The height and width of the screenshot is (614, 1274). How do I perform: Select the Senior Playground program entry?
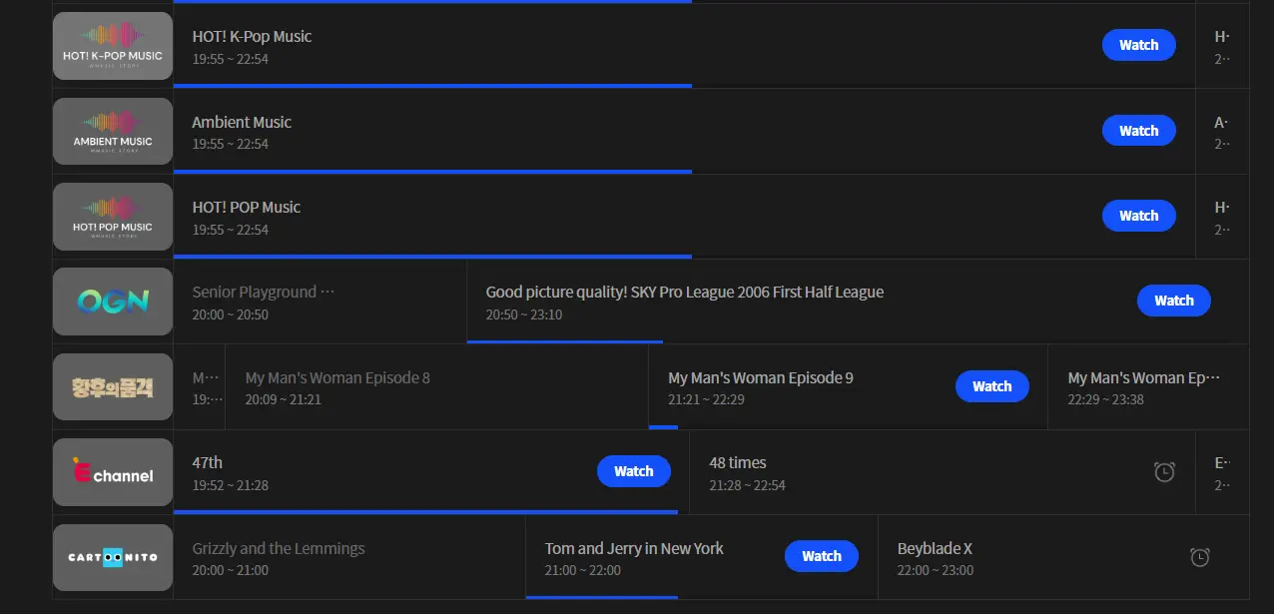319,302
